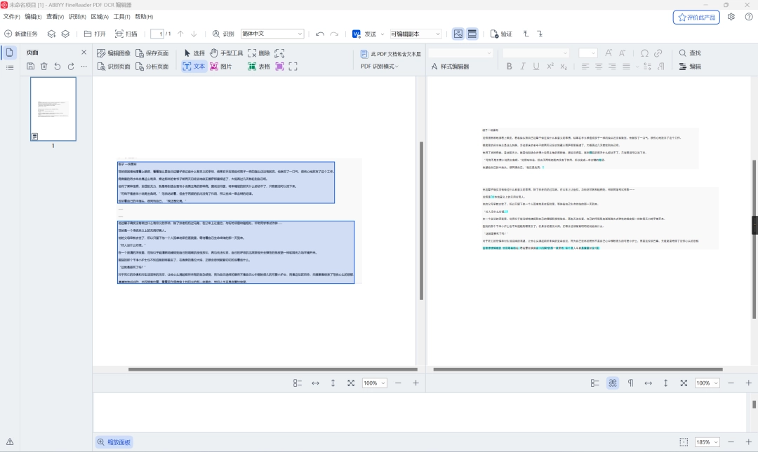Screen dimensions: 758x452
Task: Toggle the highlight uncertain characters button
Action: [x=613, y=383]
